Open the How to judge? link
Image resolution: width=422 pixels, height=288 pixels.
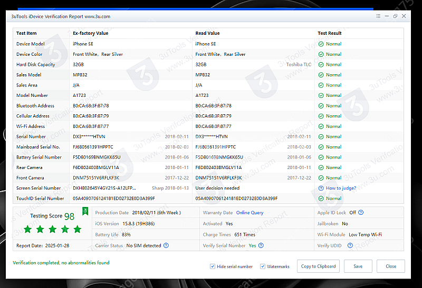[x=341, y=188]
